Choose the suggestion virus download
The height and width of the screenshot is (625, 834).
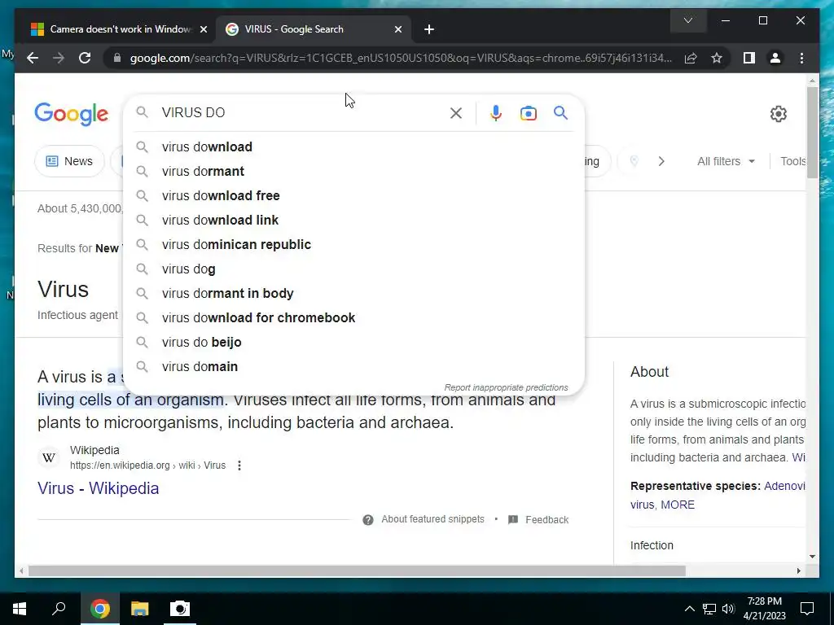tap(353, 146)
